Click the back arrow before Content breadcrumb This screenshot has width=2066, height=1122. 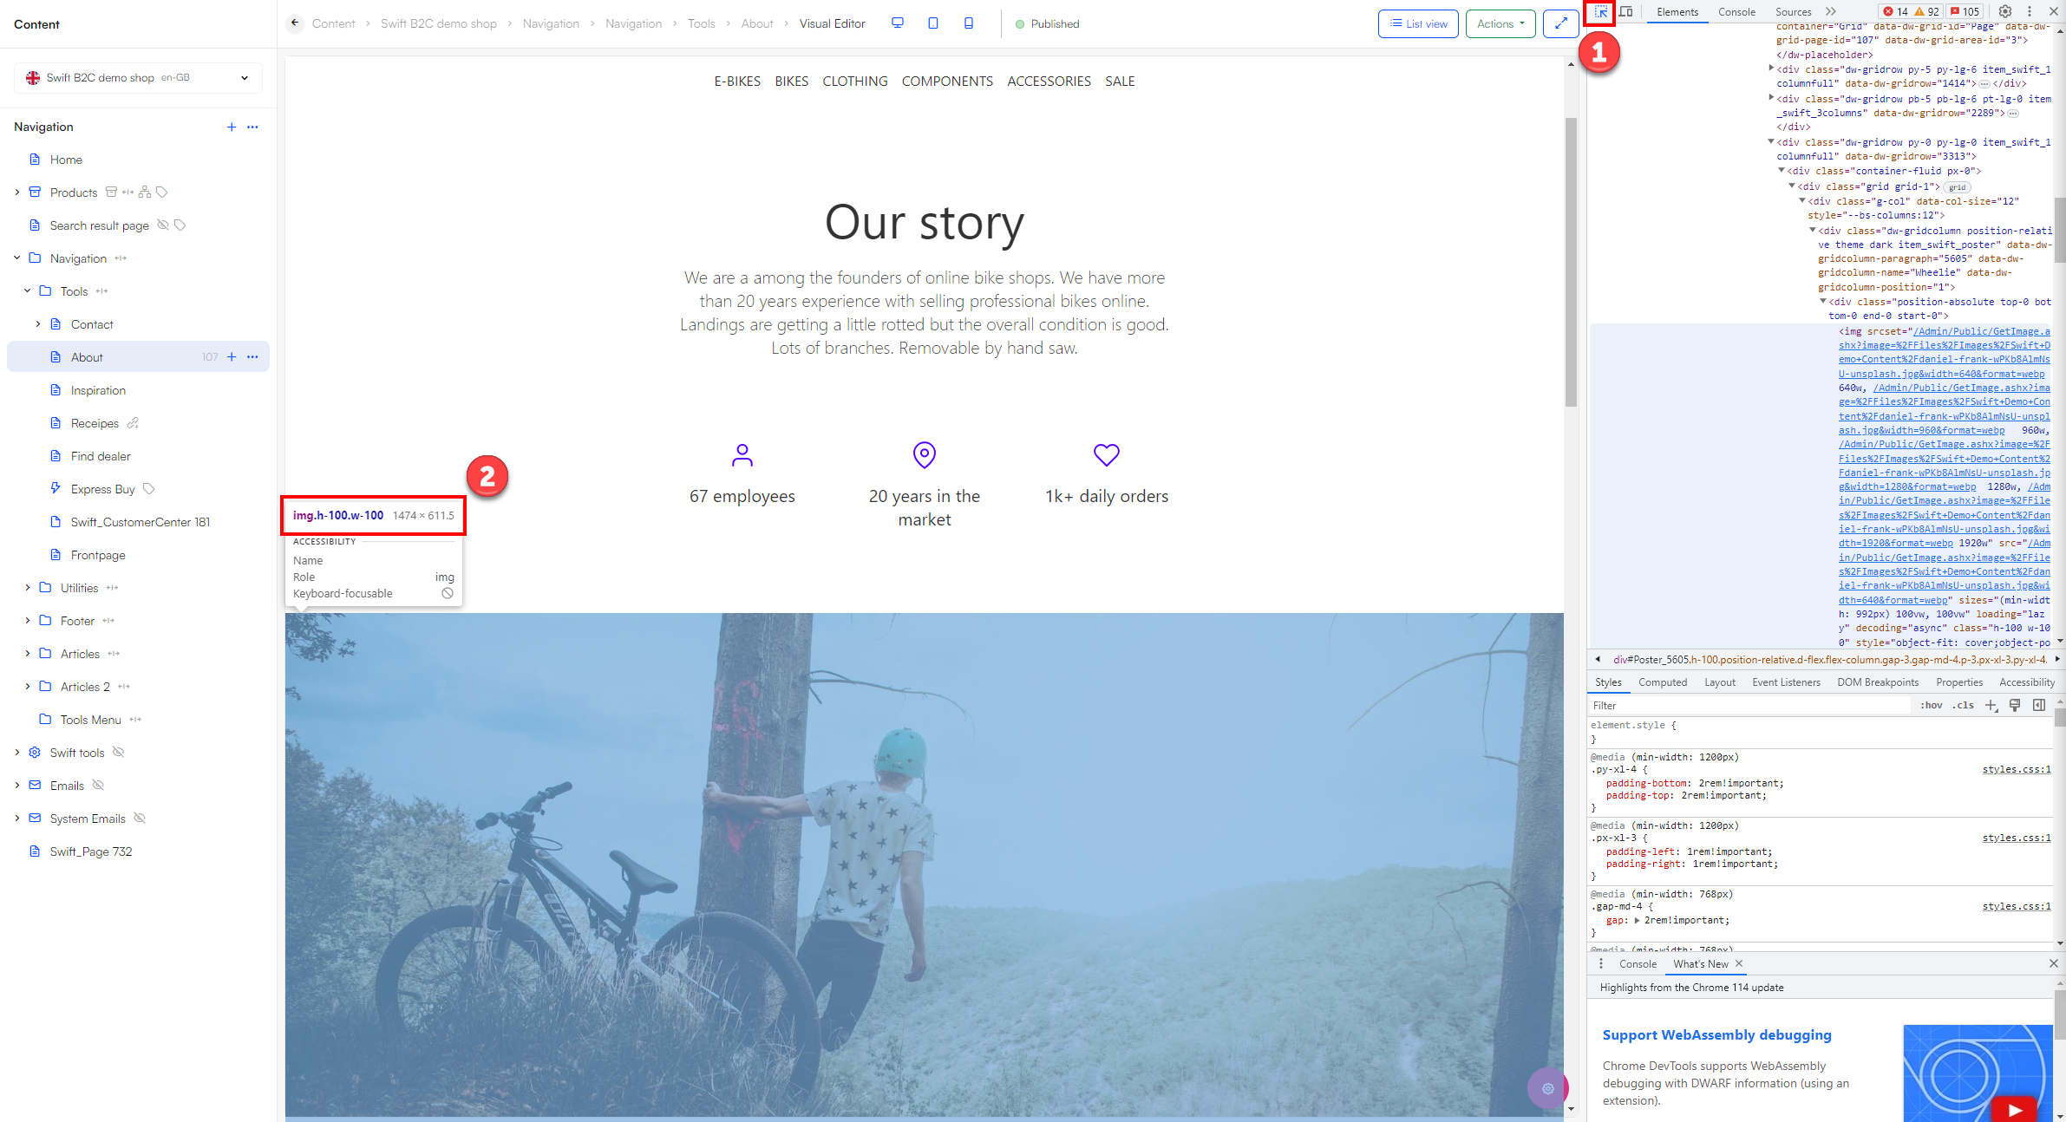point(295,23)
